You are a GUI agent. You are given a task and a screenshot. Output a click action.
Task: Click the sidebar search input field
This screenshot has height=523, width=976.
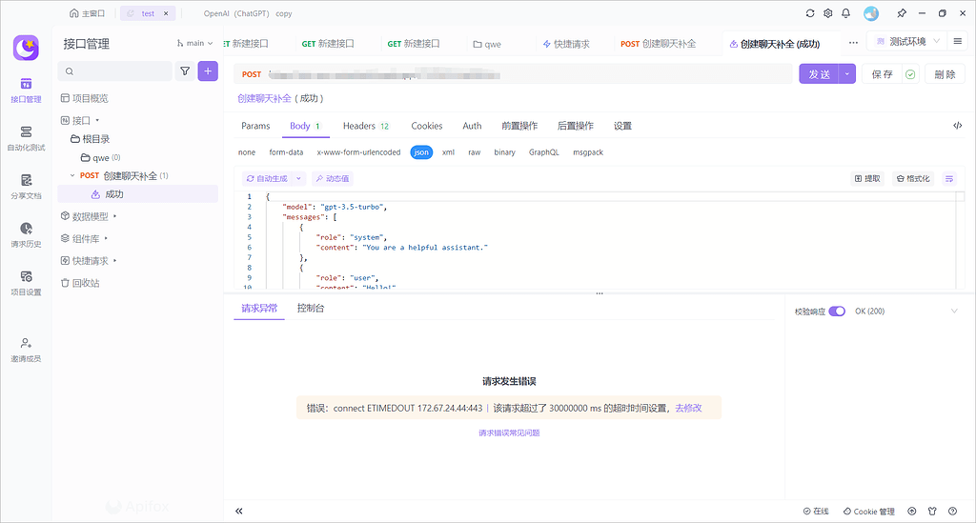pyautogui.click(x=115, y=70)
